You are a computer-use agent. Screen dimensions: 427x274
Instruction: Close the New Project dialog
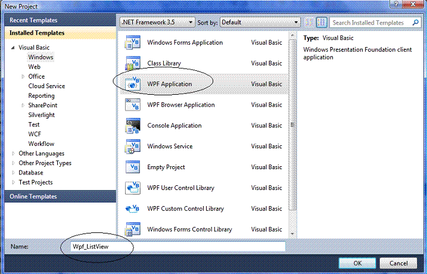(x=413, y=4)
